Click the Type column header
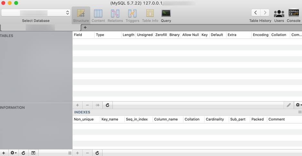Image resolution: width=302 pixels, height=156 pixels. pos(108,35)
